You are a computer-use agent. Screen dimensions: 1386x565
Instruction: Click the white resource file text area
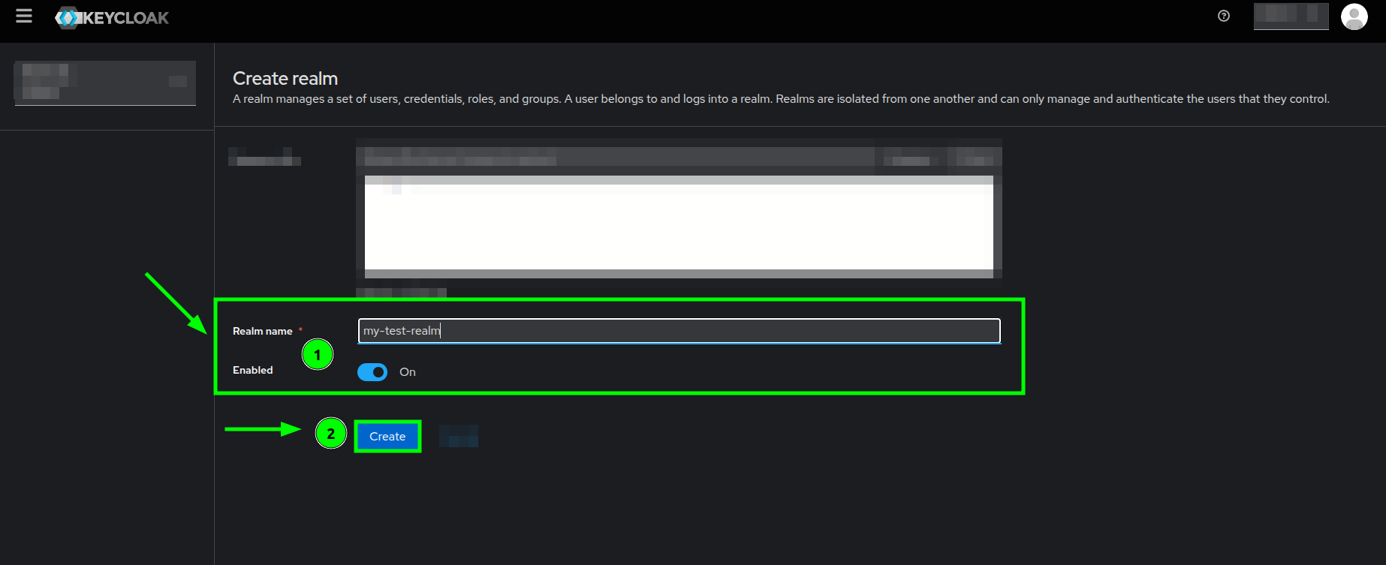[679, 227]
